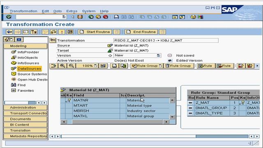Select the MTART field cell
Image resolution: width=263 pixels, height=148 pixels.
(96, 106)
